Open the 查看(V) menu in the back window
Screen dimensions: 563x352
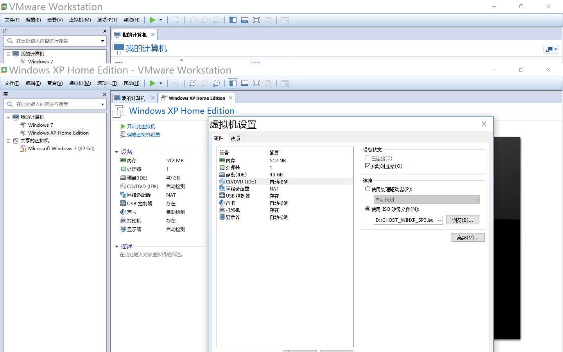click(x=55, y=20)
